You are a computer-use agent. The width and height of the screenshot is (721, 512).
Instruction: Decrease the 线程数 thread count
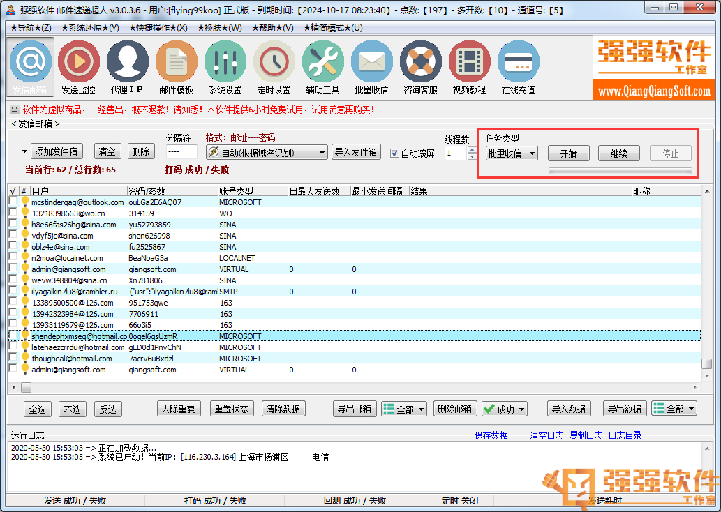pyautogui.click(x=472, y=156)
